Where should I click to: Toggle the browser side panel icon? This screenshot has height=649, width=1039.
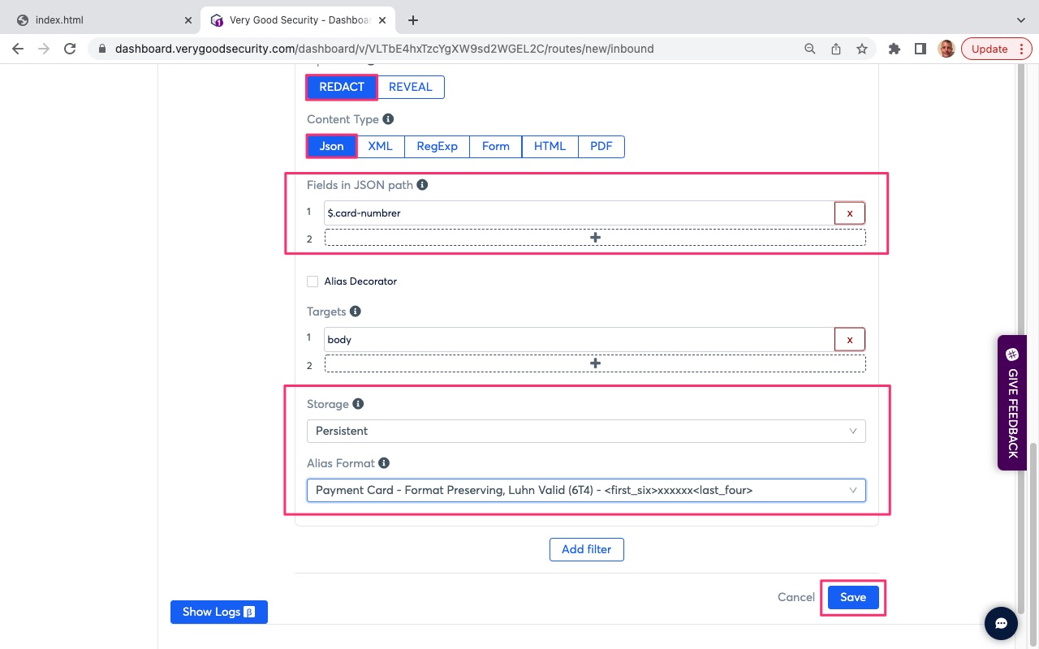(x=920, y=49)
